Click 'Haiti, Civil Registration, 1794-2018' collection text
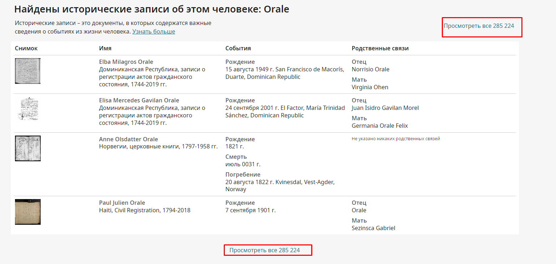This screenshot has height=264, width=556. (145, 210)
